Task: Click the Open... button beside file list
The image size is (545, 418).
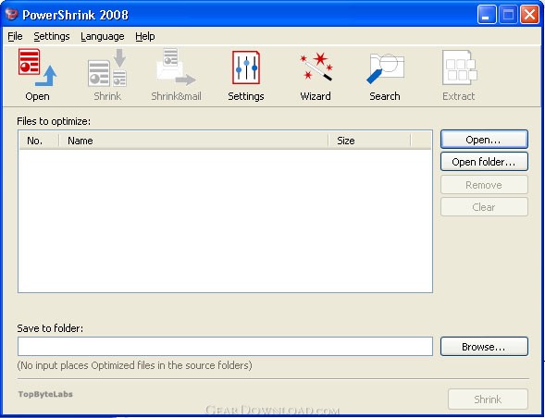Action: (484, 140)
